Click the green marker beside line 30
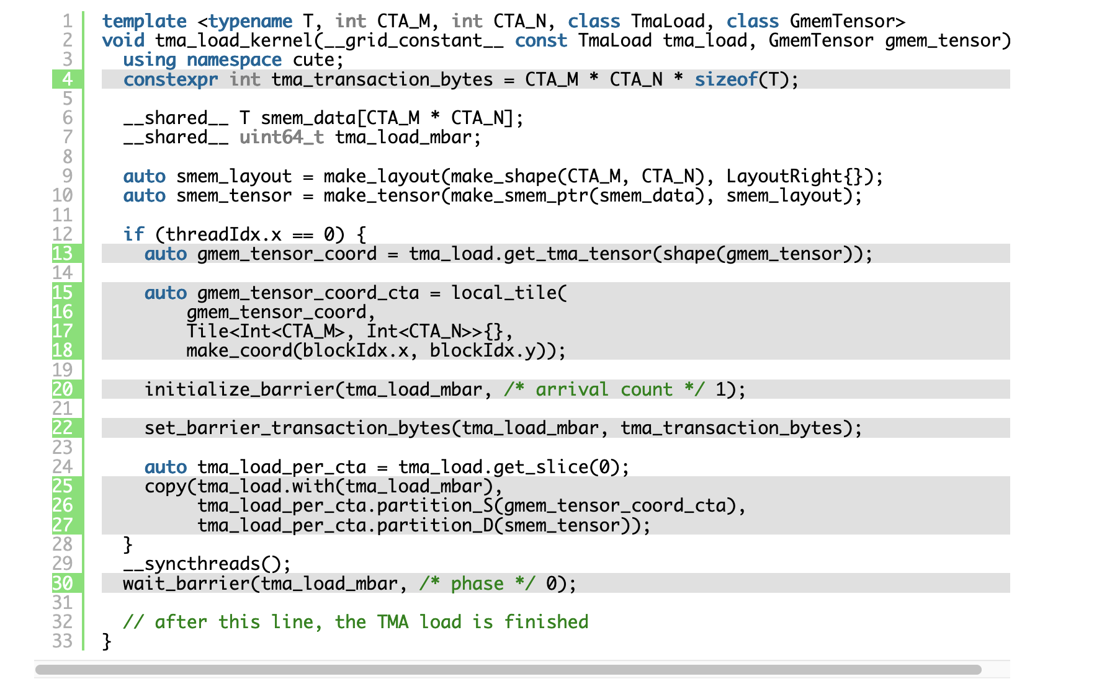1107x697 pixels. 66,584
